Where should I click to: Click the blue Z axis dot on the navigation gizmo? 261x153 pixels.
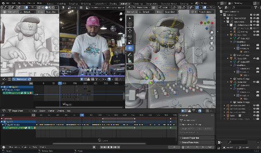(x=207, y=17)
